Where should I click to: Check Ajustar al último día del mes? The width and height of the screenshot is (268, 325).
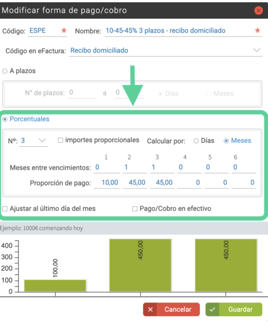[5, 208]
